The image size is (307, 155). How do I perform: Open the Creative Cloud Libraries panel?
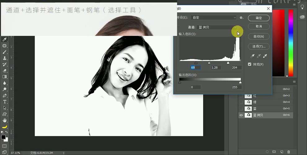(x=302, y=17)
